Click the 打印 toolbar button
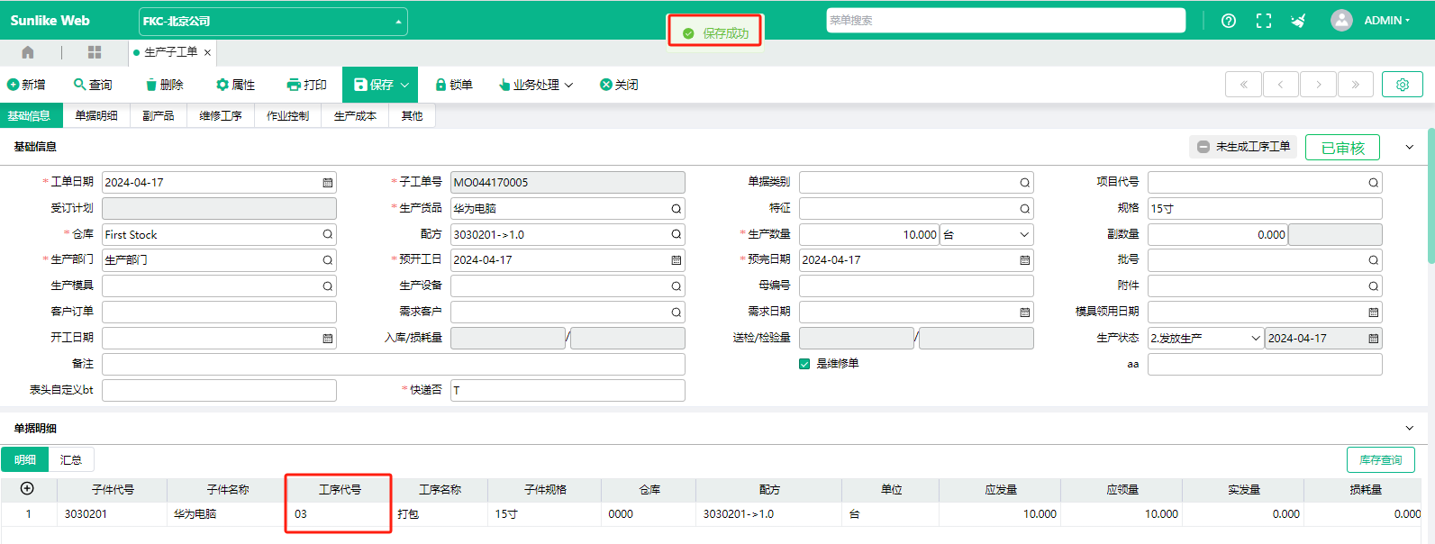The image size is (1435, 544). click(307, 85)
